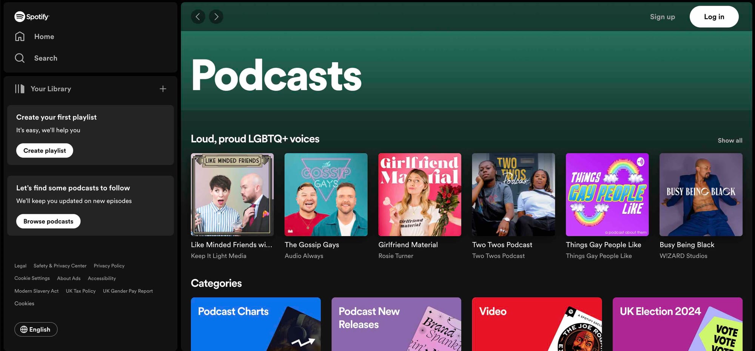
Task: Click the About Ads footer link
Action: coord(68,278)
